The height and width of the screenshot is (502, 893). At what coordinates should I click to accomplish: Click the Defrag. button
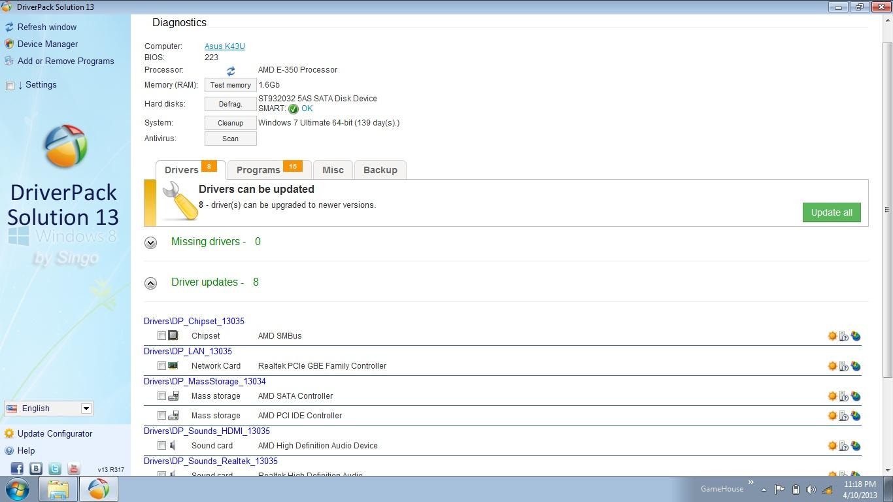(x=231, y=104)
